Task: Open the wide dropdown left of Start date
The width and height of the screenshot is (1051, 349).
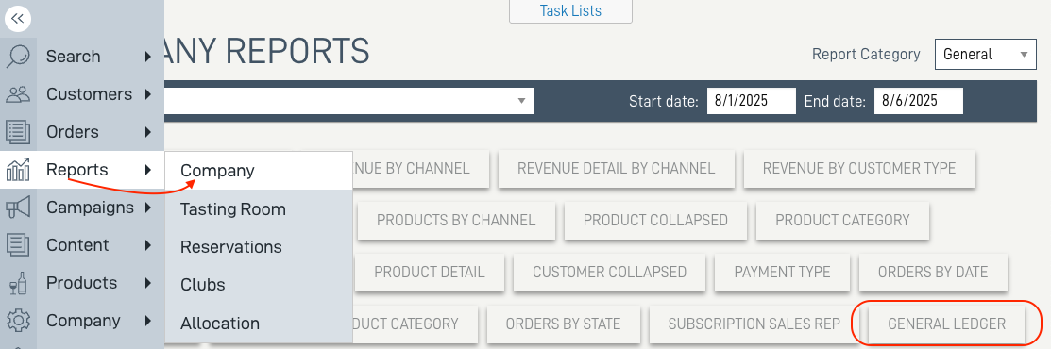Action: [x=348, y=101]
